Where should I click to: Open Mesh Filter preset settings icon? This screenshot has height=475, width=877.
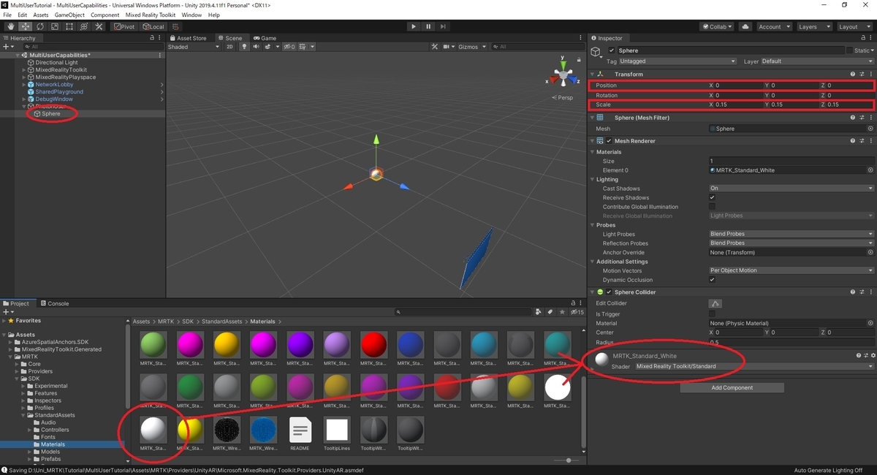coord(862,117)
